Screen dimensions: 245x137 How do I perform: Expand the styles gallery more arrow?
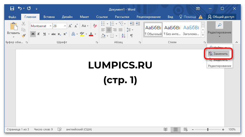click(203, 35)
